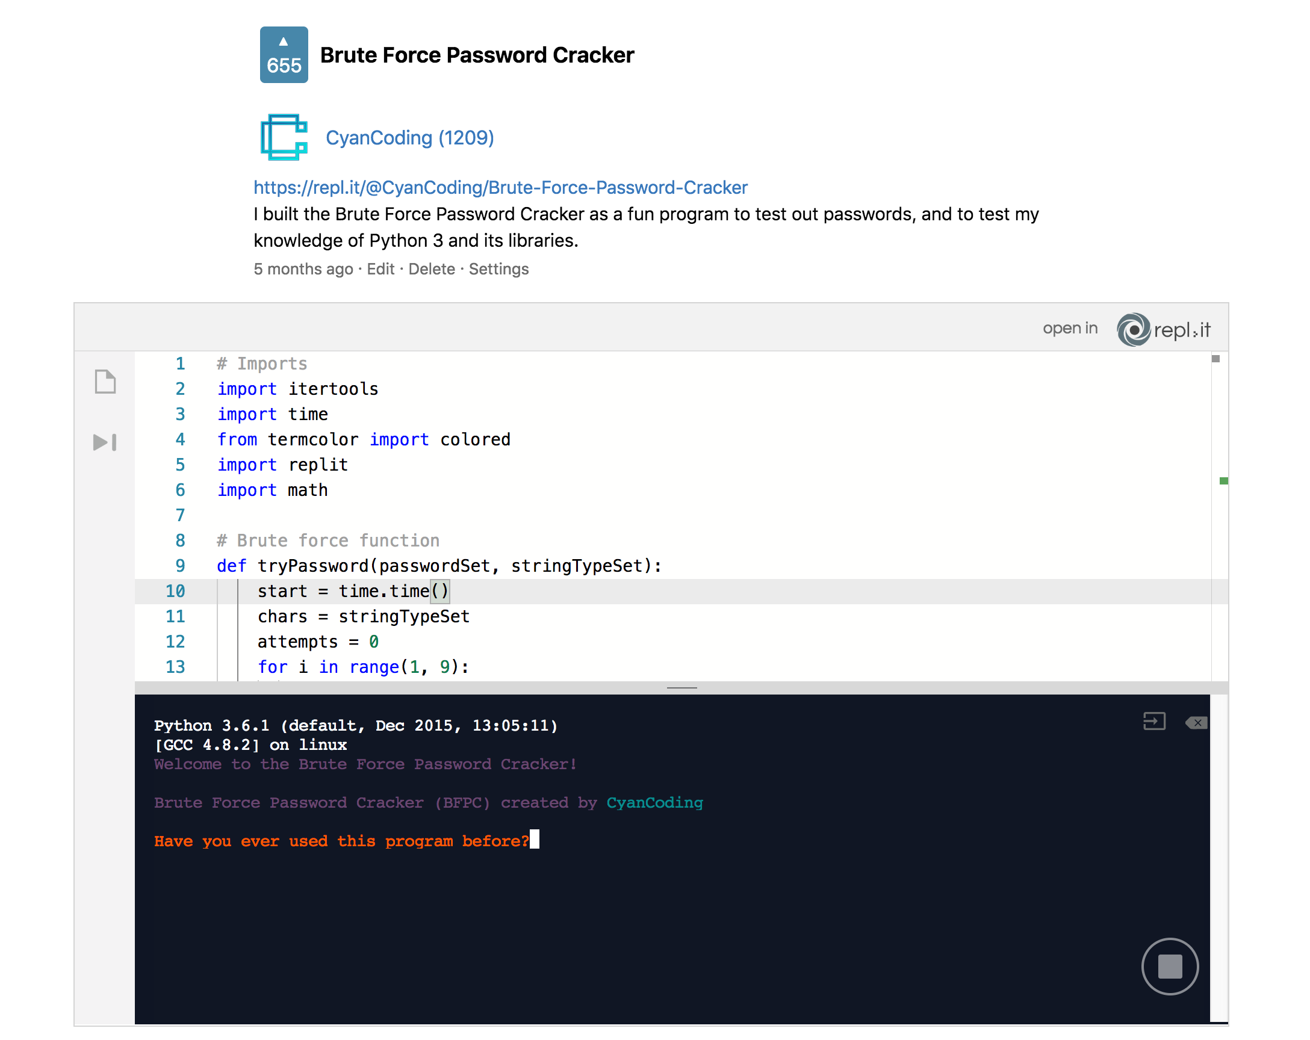Image resolution: width=1310 pixels, height=1040 pixels.
Task: Click Delete under the post
Action: tap(432, 269)
